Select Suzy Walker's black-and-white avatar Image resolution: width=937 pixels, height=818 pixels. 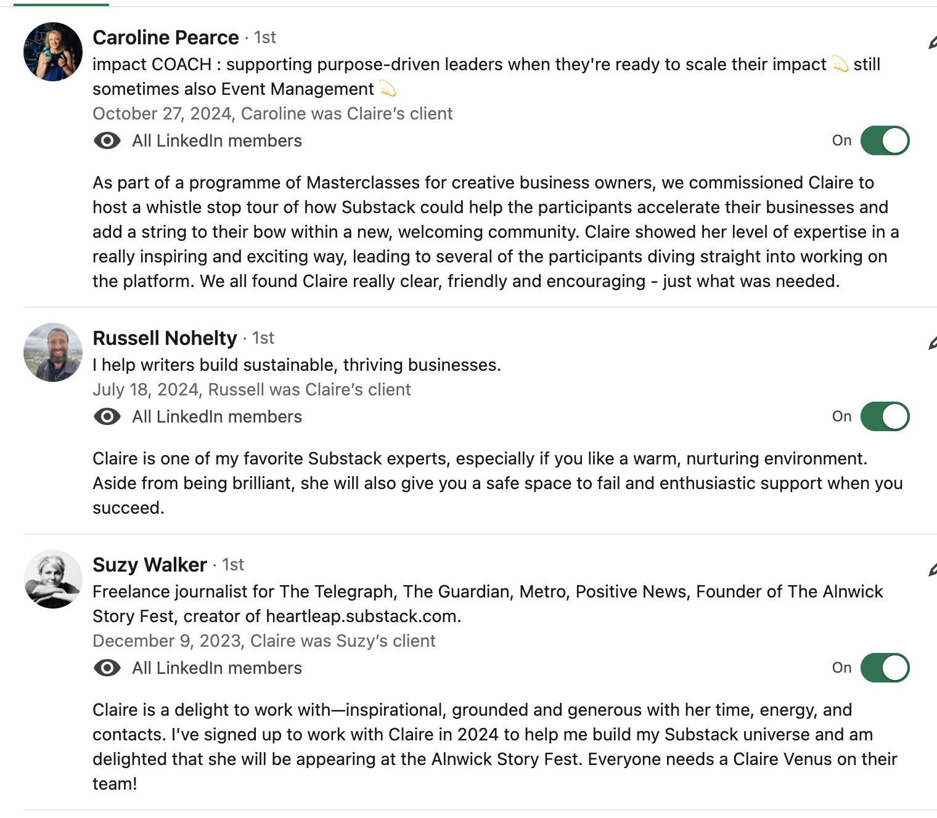pos(53,579)
